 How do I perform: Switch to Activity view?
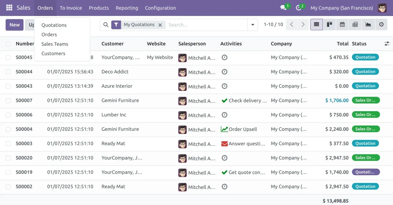pos(381,25)
